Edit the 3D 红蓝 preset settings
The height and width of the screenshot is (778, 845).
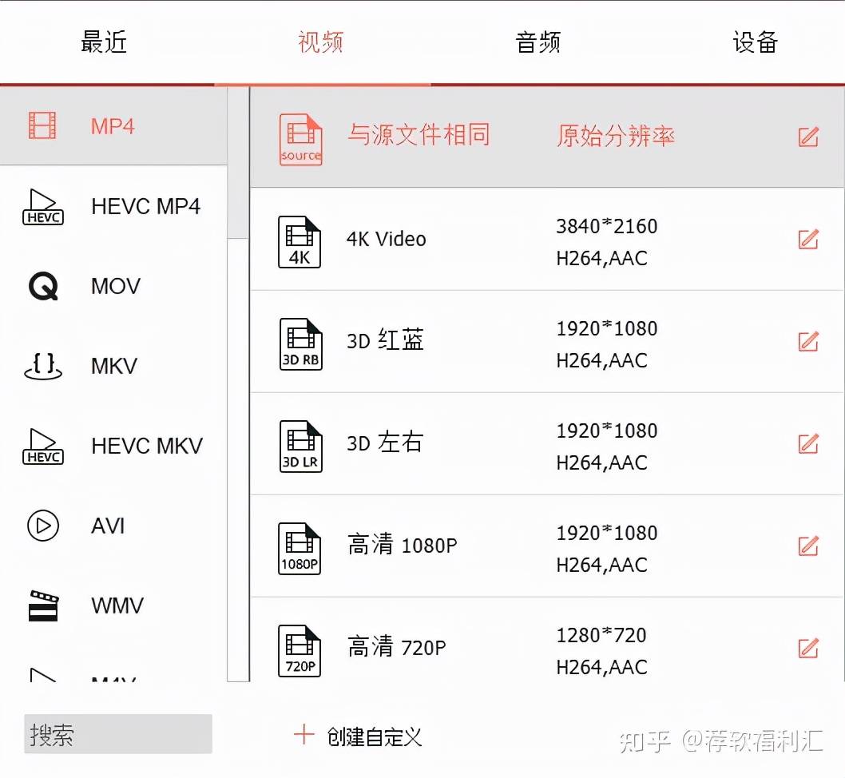tap(808, 341)
